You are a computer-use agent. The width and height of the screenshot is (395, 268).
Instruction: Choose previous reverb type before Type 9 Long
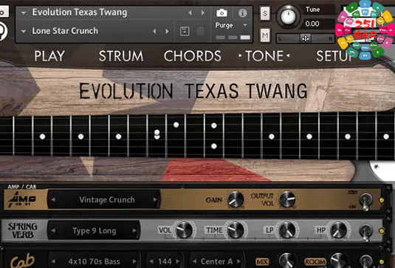(x=53, y=230)
